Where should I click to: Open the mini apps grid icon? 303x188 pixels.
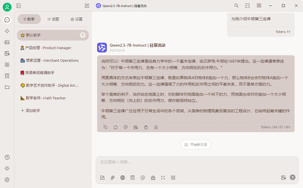click(x=7, y=65)
